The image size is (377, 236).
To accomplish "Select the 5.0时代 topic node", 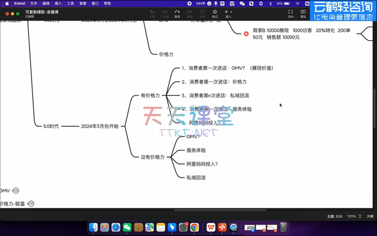I will pyautogui.click(x=51, y=126).
